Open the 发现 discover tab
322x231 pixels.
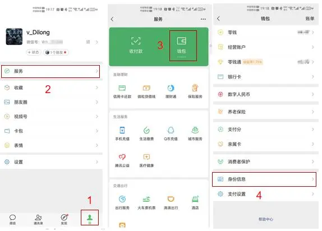[64, 219]
